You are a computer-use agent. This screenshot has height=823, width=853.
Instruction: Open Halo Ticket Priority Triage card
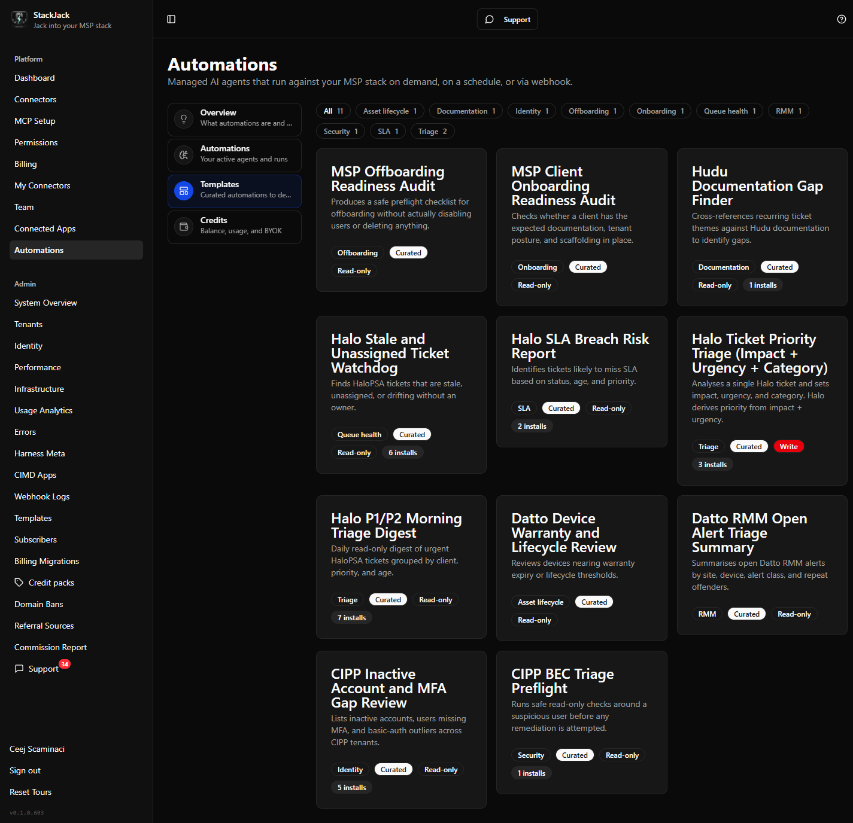tap(762, 401)
